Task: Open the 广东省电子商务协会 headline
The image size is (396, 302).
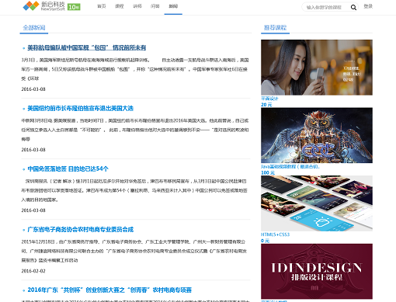Action: tap(81, 230)
